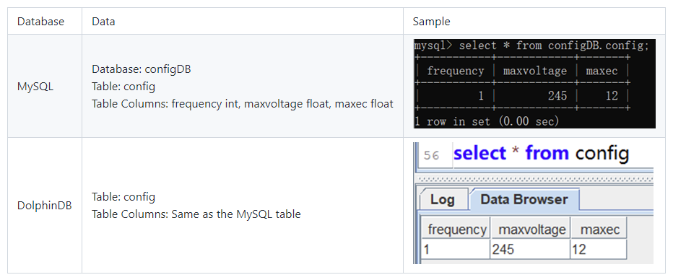Switch to the Log tab
This screenshot has width=673, height=280.
pos(442,199)
